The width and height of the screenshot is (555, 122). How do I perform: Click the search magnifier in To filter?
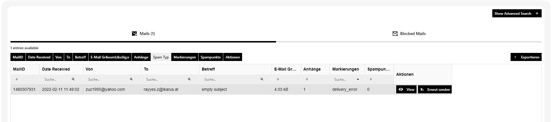click(x=189, y=79)
